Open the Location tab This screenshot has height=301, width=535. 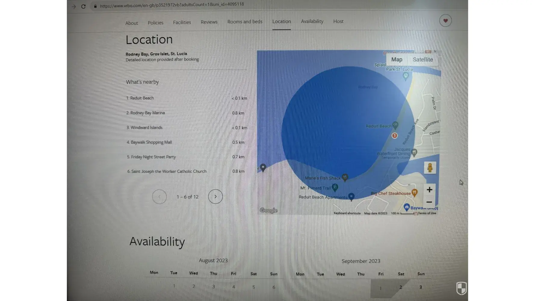pos(282,22)
